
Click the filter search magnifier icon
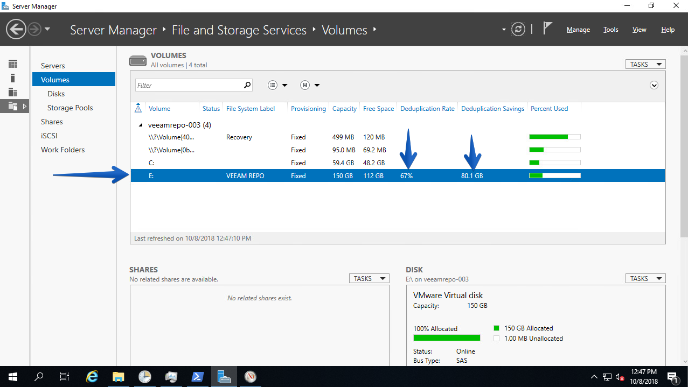click(x=247, y=85)
